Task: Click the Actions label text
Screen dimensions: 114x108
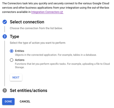Action: (20, 60)
